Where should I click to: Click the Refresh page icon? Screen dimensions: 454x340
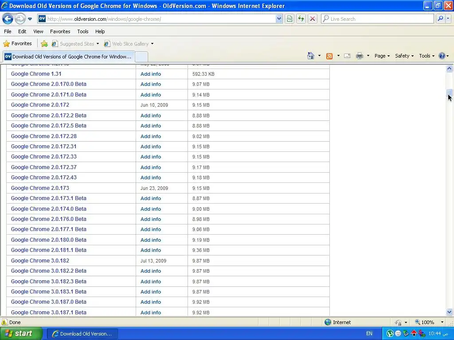pyautogui.click(x=301, y=19)
